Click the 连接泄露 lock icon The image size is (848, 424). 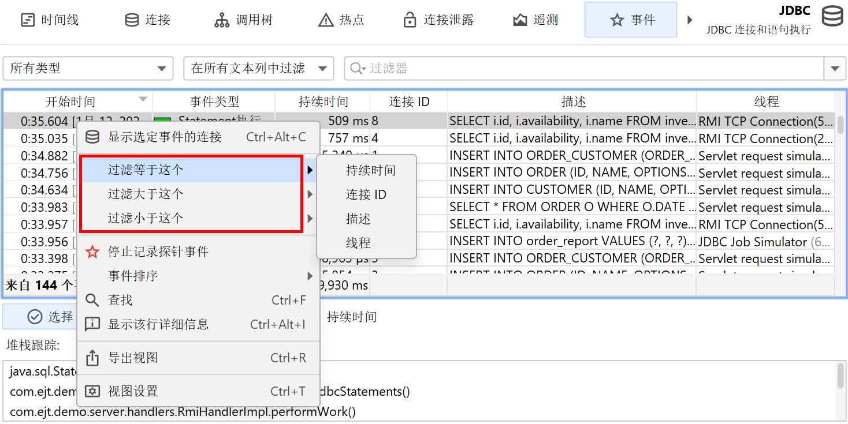[410, 20]
